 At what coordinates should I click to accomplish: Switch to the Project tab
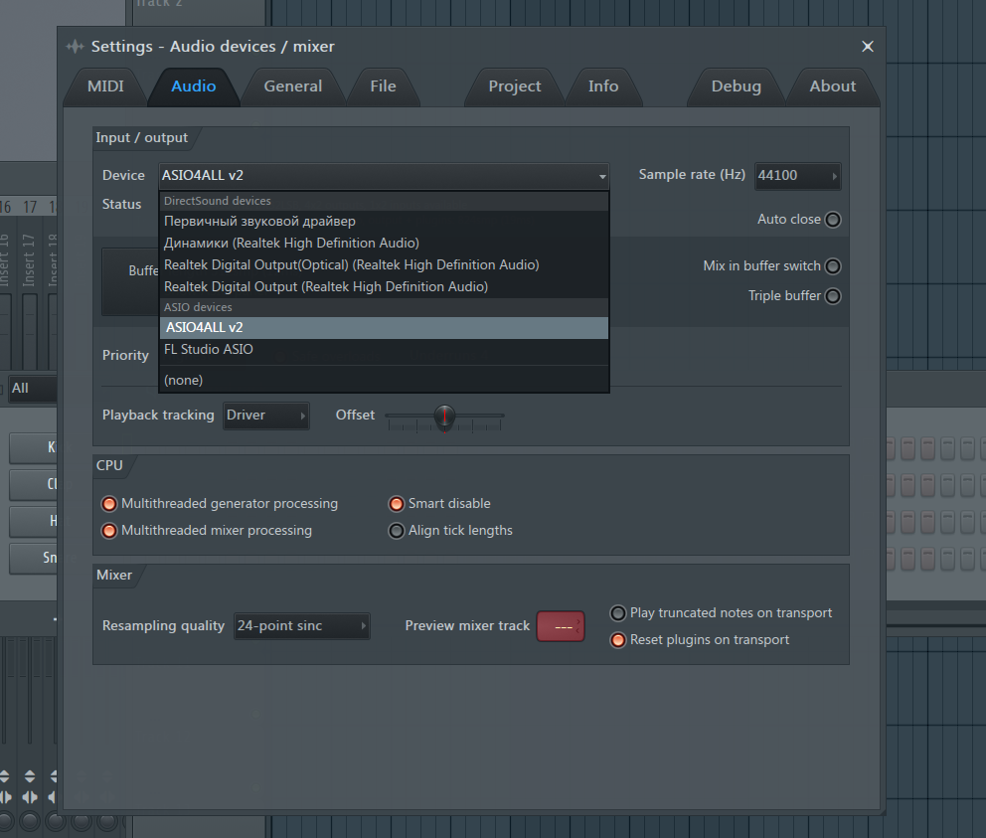point(514,86)
